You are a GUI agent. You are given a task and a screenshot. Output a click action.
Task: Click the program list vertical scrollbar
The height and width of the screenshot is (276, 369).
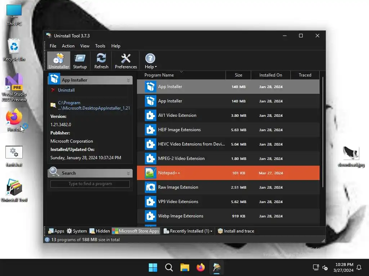click(323, 132)
